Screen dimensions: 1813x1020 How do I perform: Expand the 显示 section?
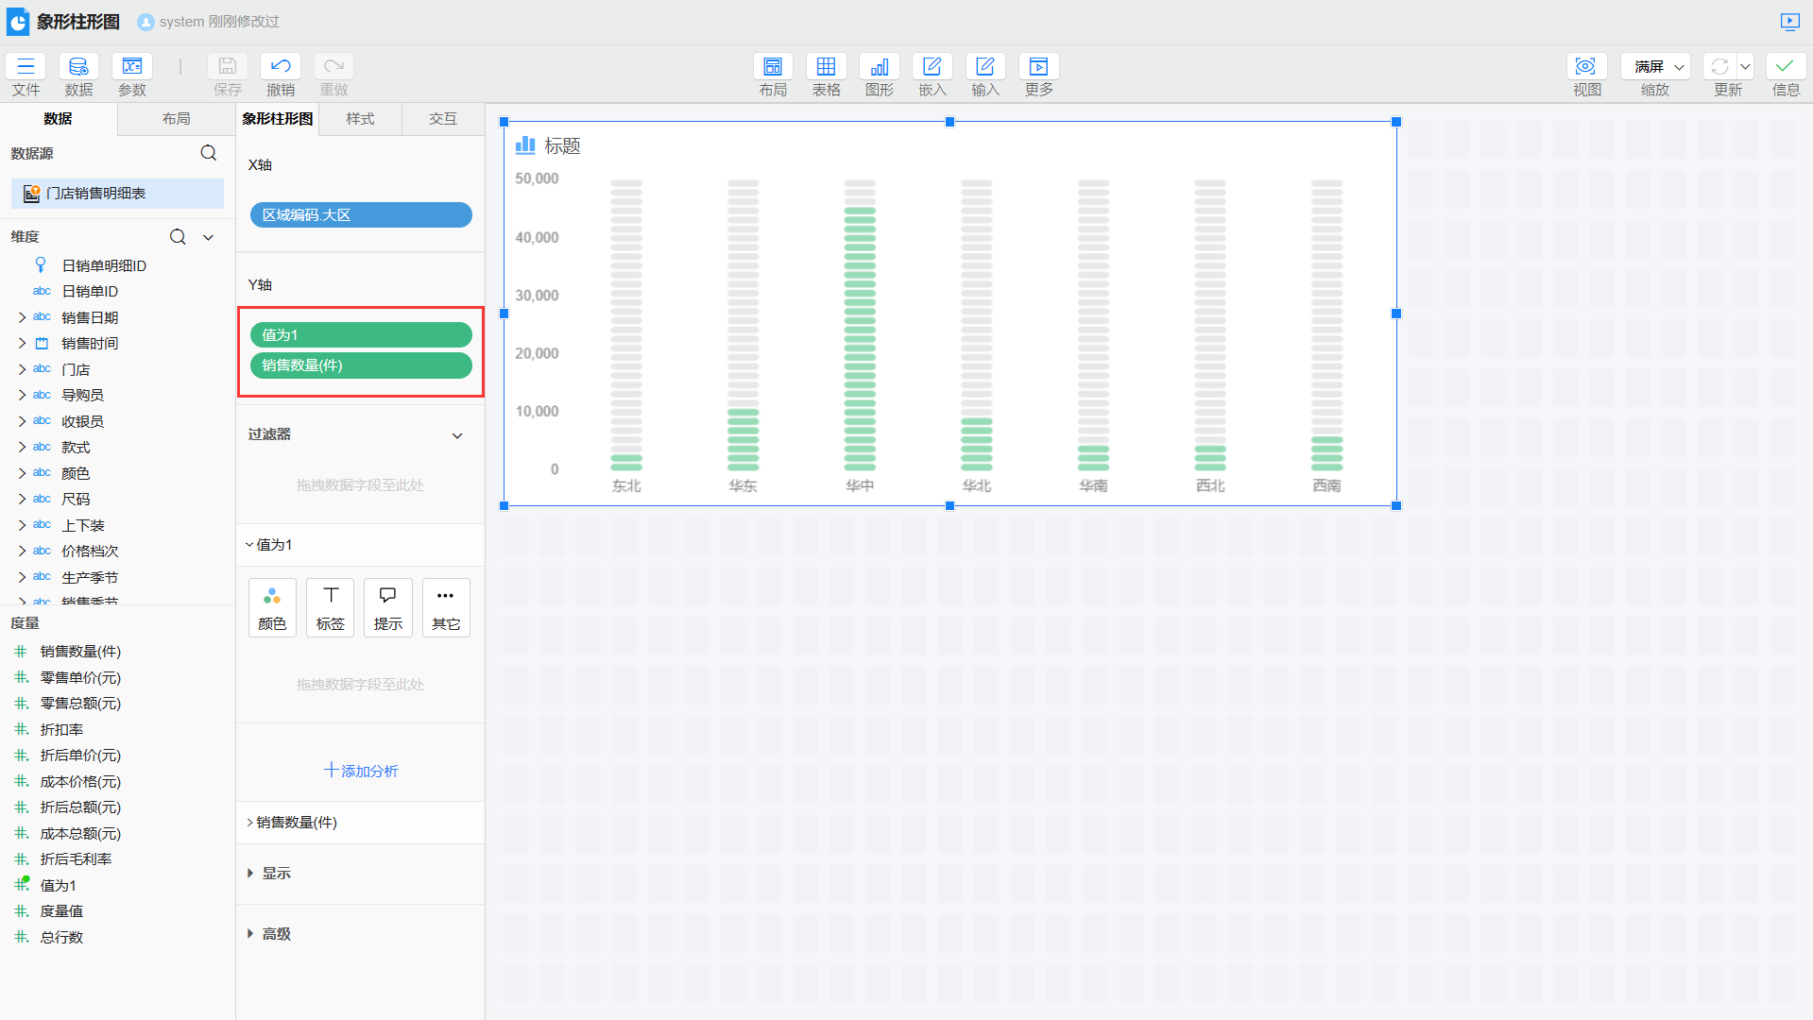250,874
